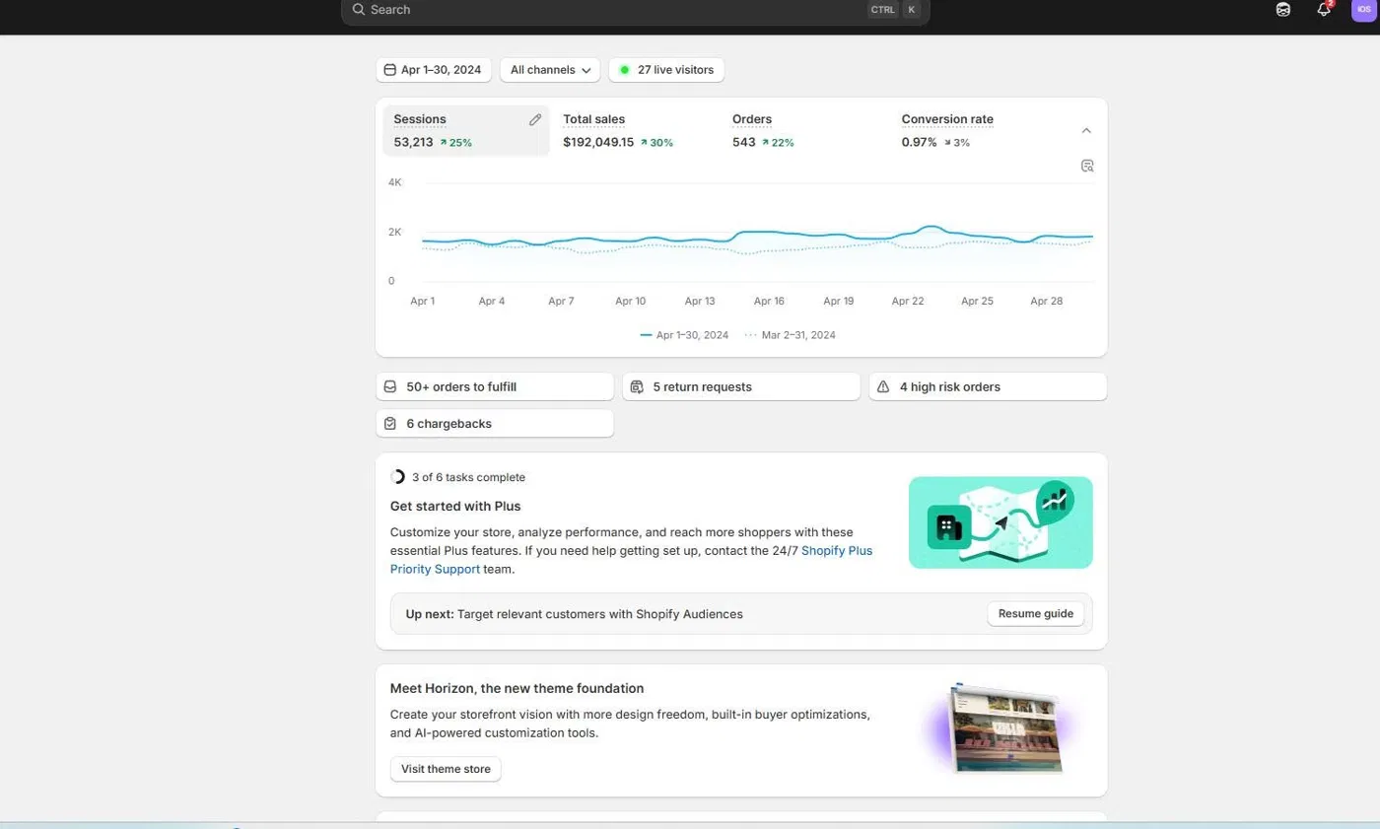Click the inbox icon on orders to fulfill
This screenshot has width=1380, height=829.
click(389, 386)
